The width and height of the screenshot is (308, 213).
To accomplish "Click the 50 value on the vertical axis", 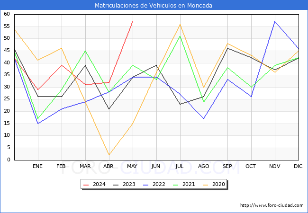I will pyautogui.click(x=7, y=38).
